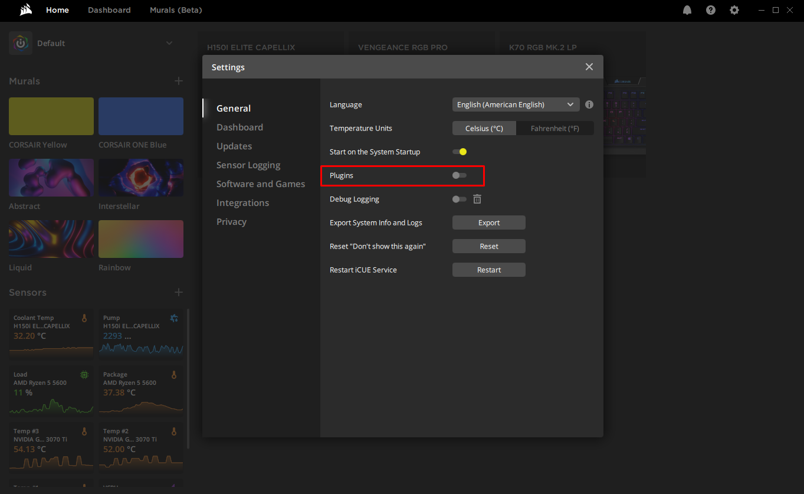804x494 pixels.
Task: Click the Package thermometer icon
Action: 174,375
